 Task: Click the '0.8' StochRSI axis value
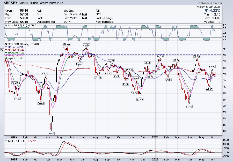(224, 28)
